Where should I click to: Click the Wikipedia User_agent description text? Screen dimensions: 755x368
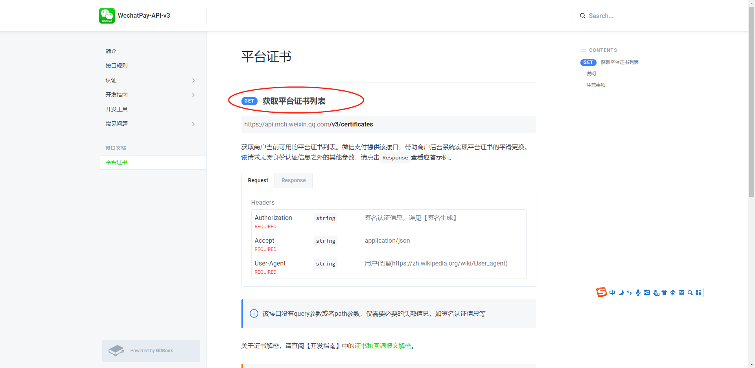coord(436,263)
